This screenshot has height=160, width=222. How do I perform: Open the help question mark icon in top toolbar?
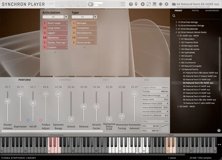pos(131,4)
